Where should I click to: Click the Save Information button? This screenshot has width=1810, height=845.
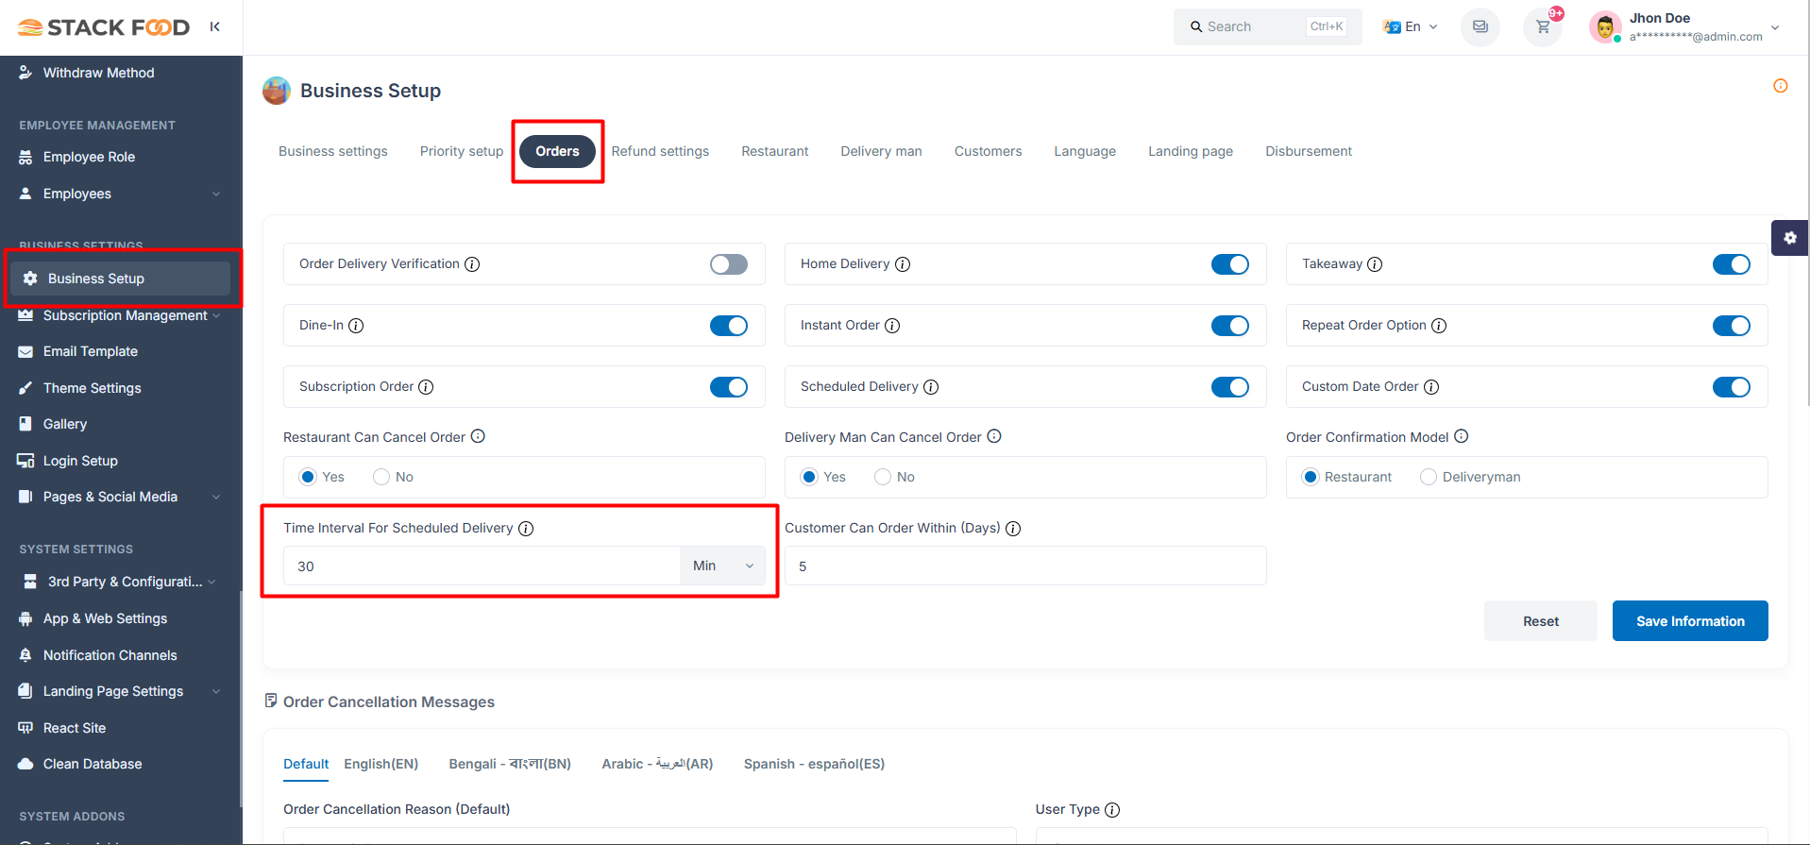coord(1689,621)
